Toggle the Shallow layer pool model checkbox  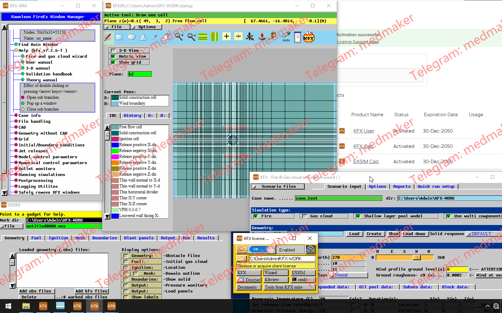pos(358,216)
